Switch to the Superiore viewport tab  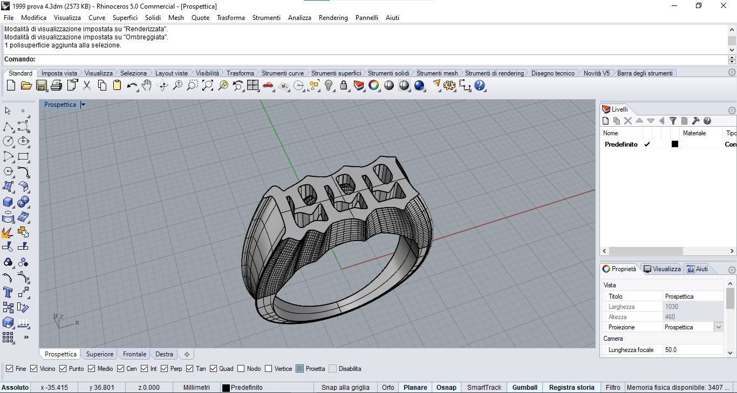(x=100, y=354)
